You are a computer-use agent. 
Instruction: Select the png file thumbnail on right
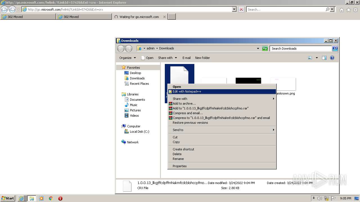click(x=283, y=84)
